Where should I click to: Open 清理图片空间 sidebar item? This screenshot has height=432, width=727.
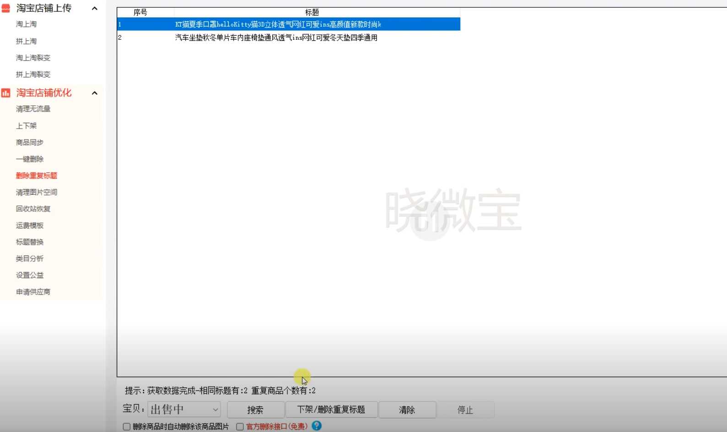coord(37,192)
